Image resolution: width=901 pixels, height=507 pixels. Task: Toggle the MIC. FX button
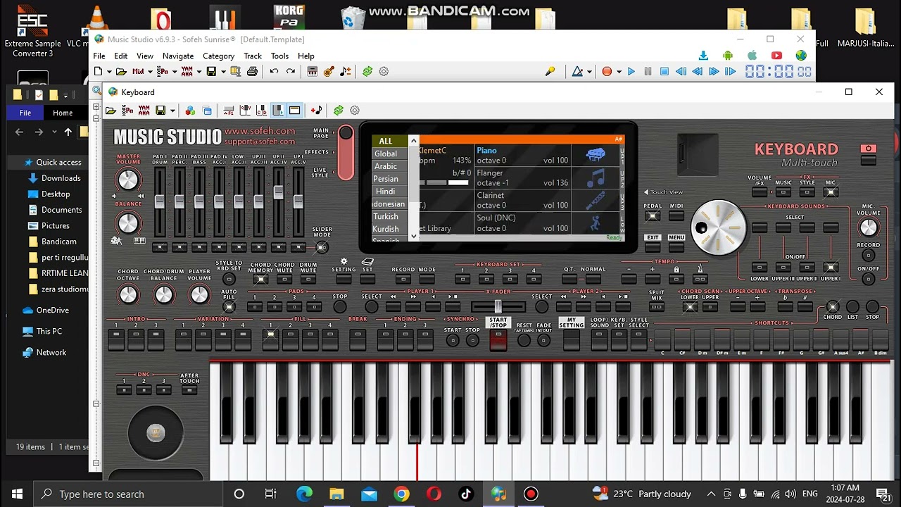[831, 193]
